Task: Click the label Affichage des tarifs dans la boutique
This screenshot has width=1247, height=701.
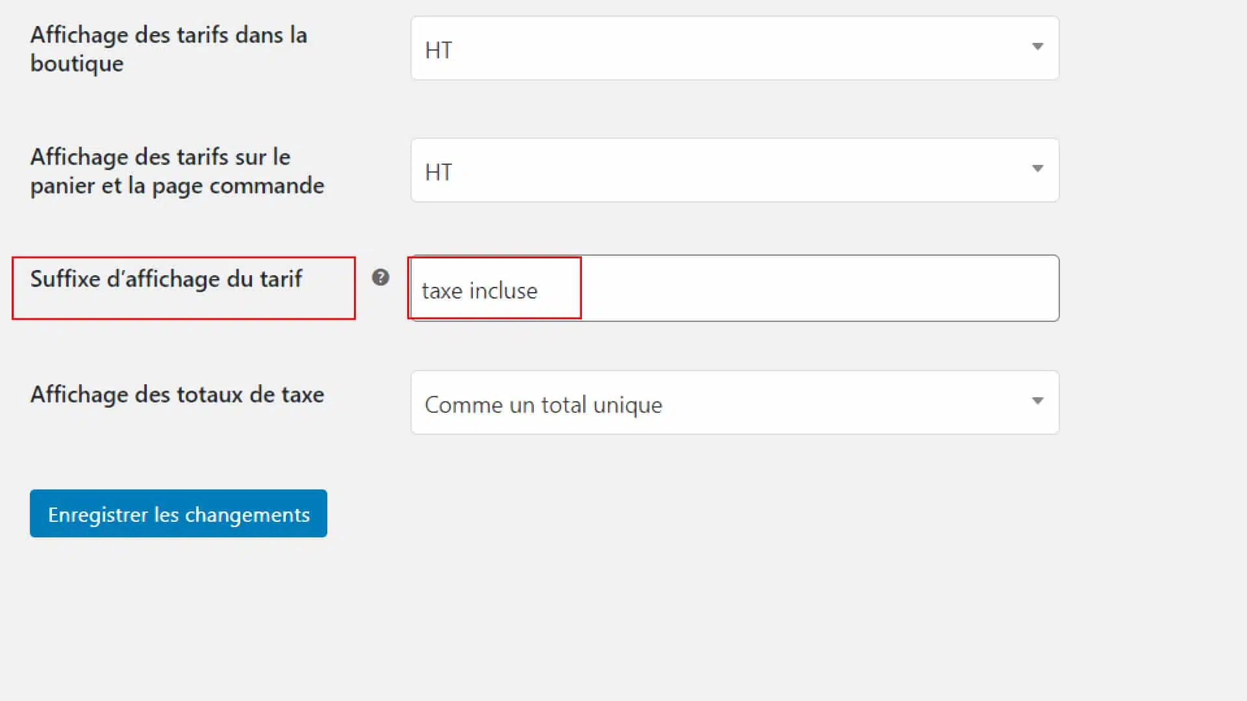Action: pyautogui.click(x=169, y=49)
